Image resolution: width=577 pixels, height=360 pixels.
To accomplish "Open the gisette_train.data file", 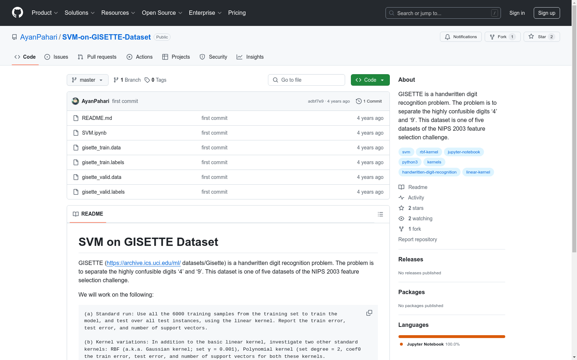I will pyautogui.click(x=101, y=148).
